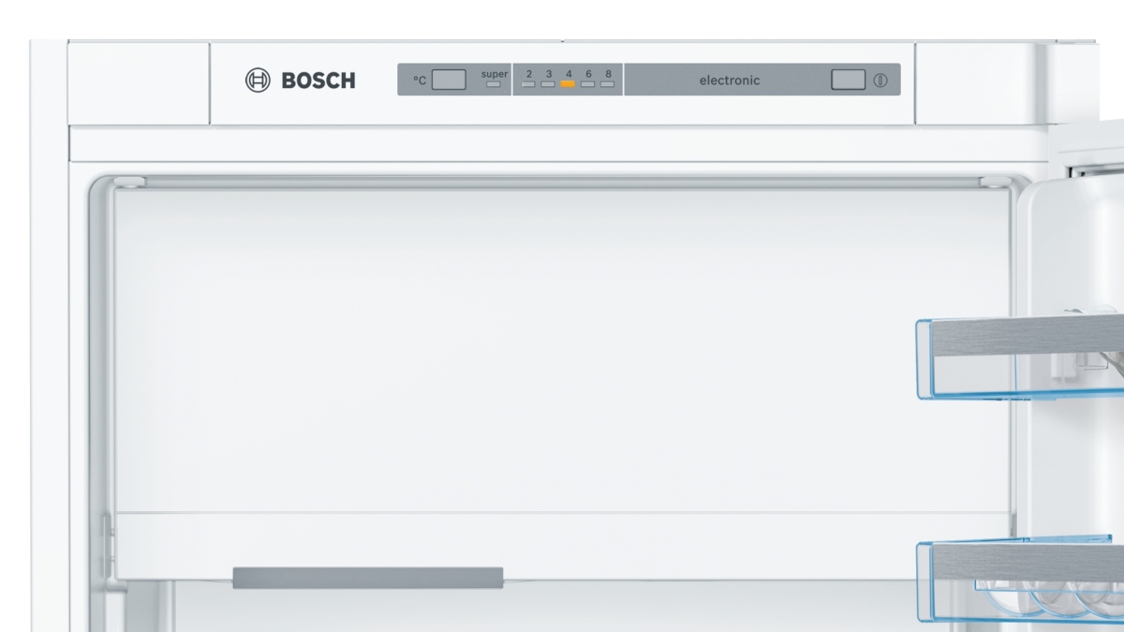Click the Bosch circular logo emblem
This screenshot has width=1124, height=632.
(258, 81)
